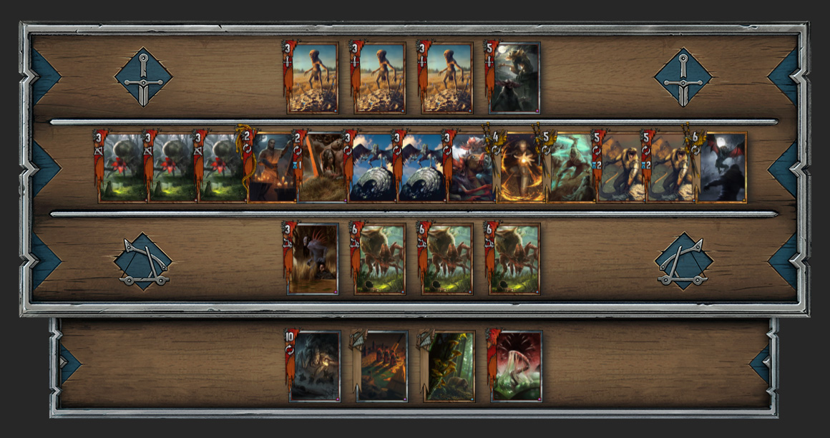This screenshot has height=438, width=830.
Task: Select the 5-strength werewolf card under the moon
Action: coord(513,77)
